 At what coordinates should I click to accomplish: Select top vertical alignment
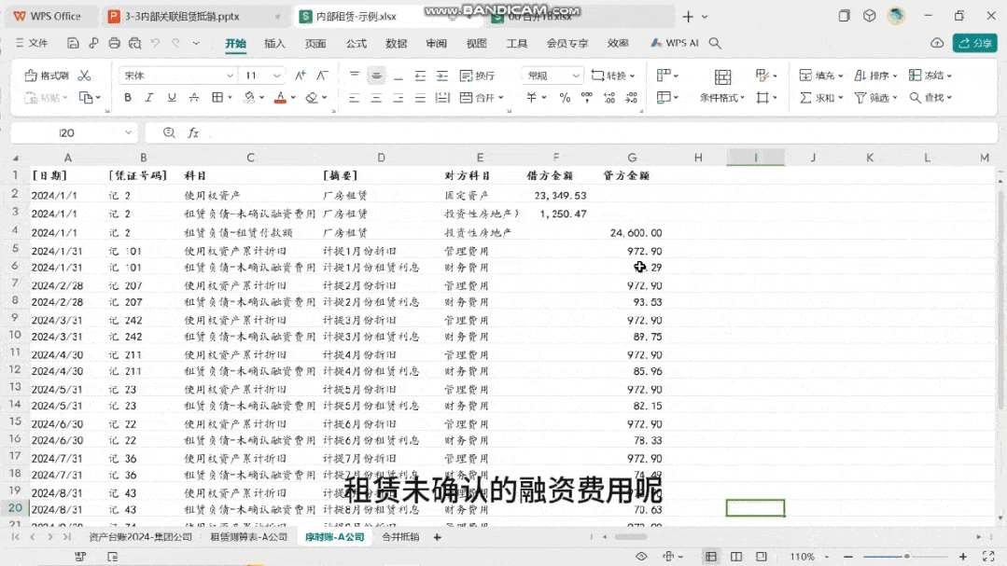[355, 76]
